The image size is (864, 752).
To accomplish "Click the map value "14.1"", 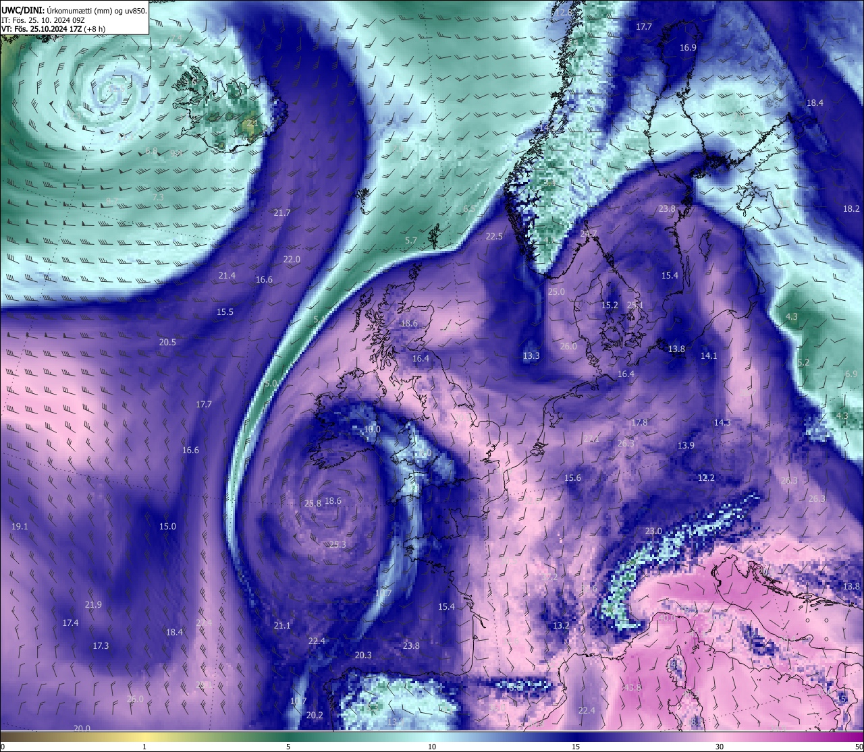I will click(709, 355).
